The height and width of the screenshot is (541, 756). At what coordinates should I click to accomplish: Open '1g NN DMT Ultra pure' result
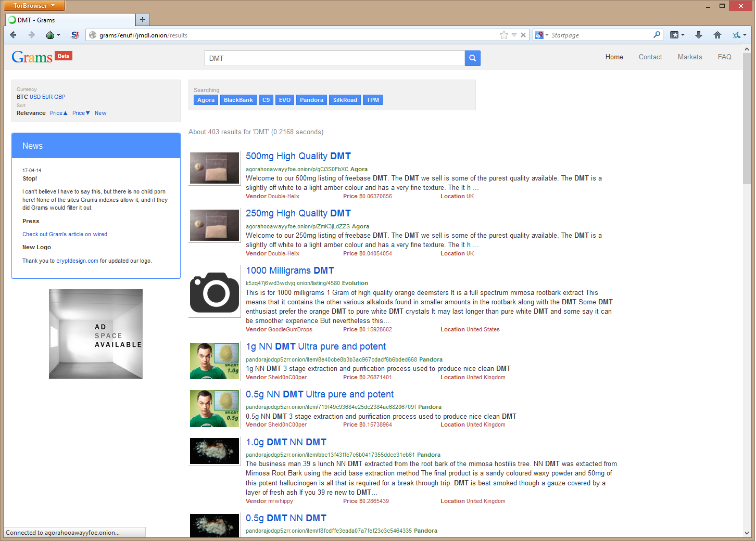[x=316, y=346]
